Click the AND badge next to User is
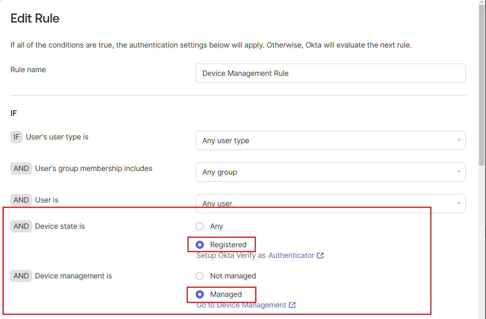The image size is (486, 319). point(21,200)
